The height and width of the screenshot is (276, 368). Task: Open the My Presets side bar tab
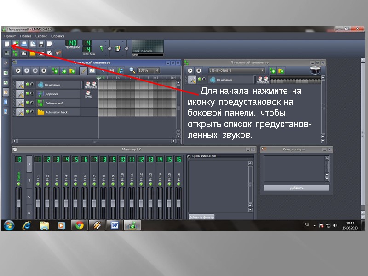(6, 92)
